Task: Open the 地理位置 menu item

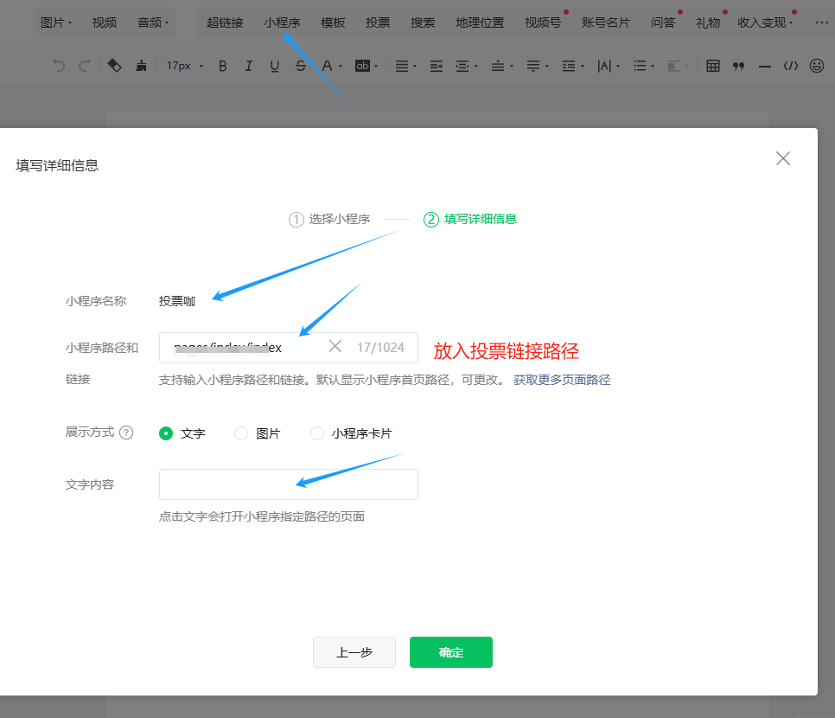Action: coord(480,22)
